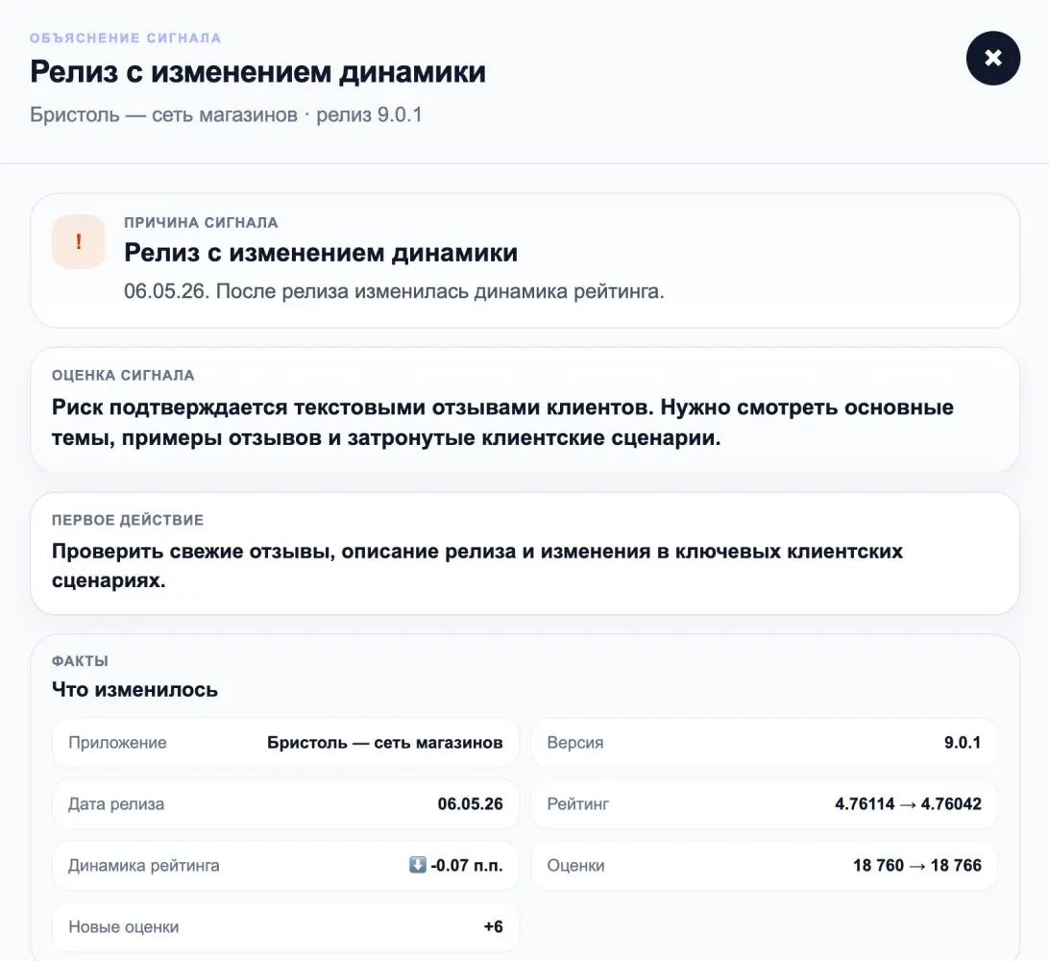Click the 'Рейтинг' field label

(x=578, y=803)
